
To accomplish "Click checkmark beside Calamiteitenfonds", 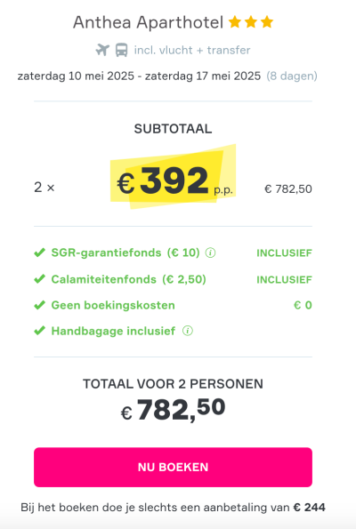I will coord(39,279).
